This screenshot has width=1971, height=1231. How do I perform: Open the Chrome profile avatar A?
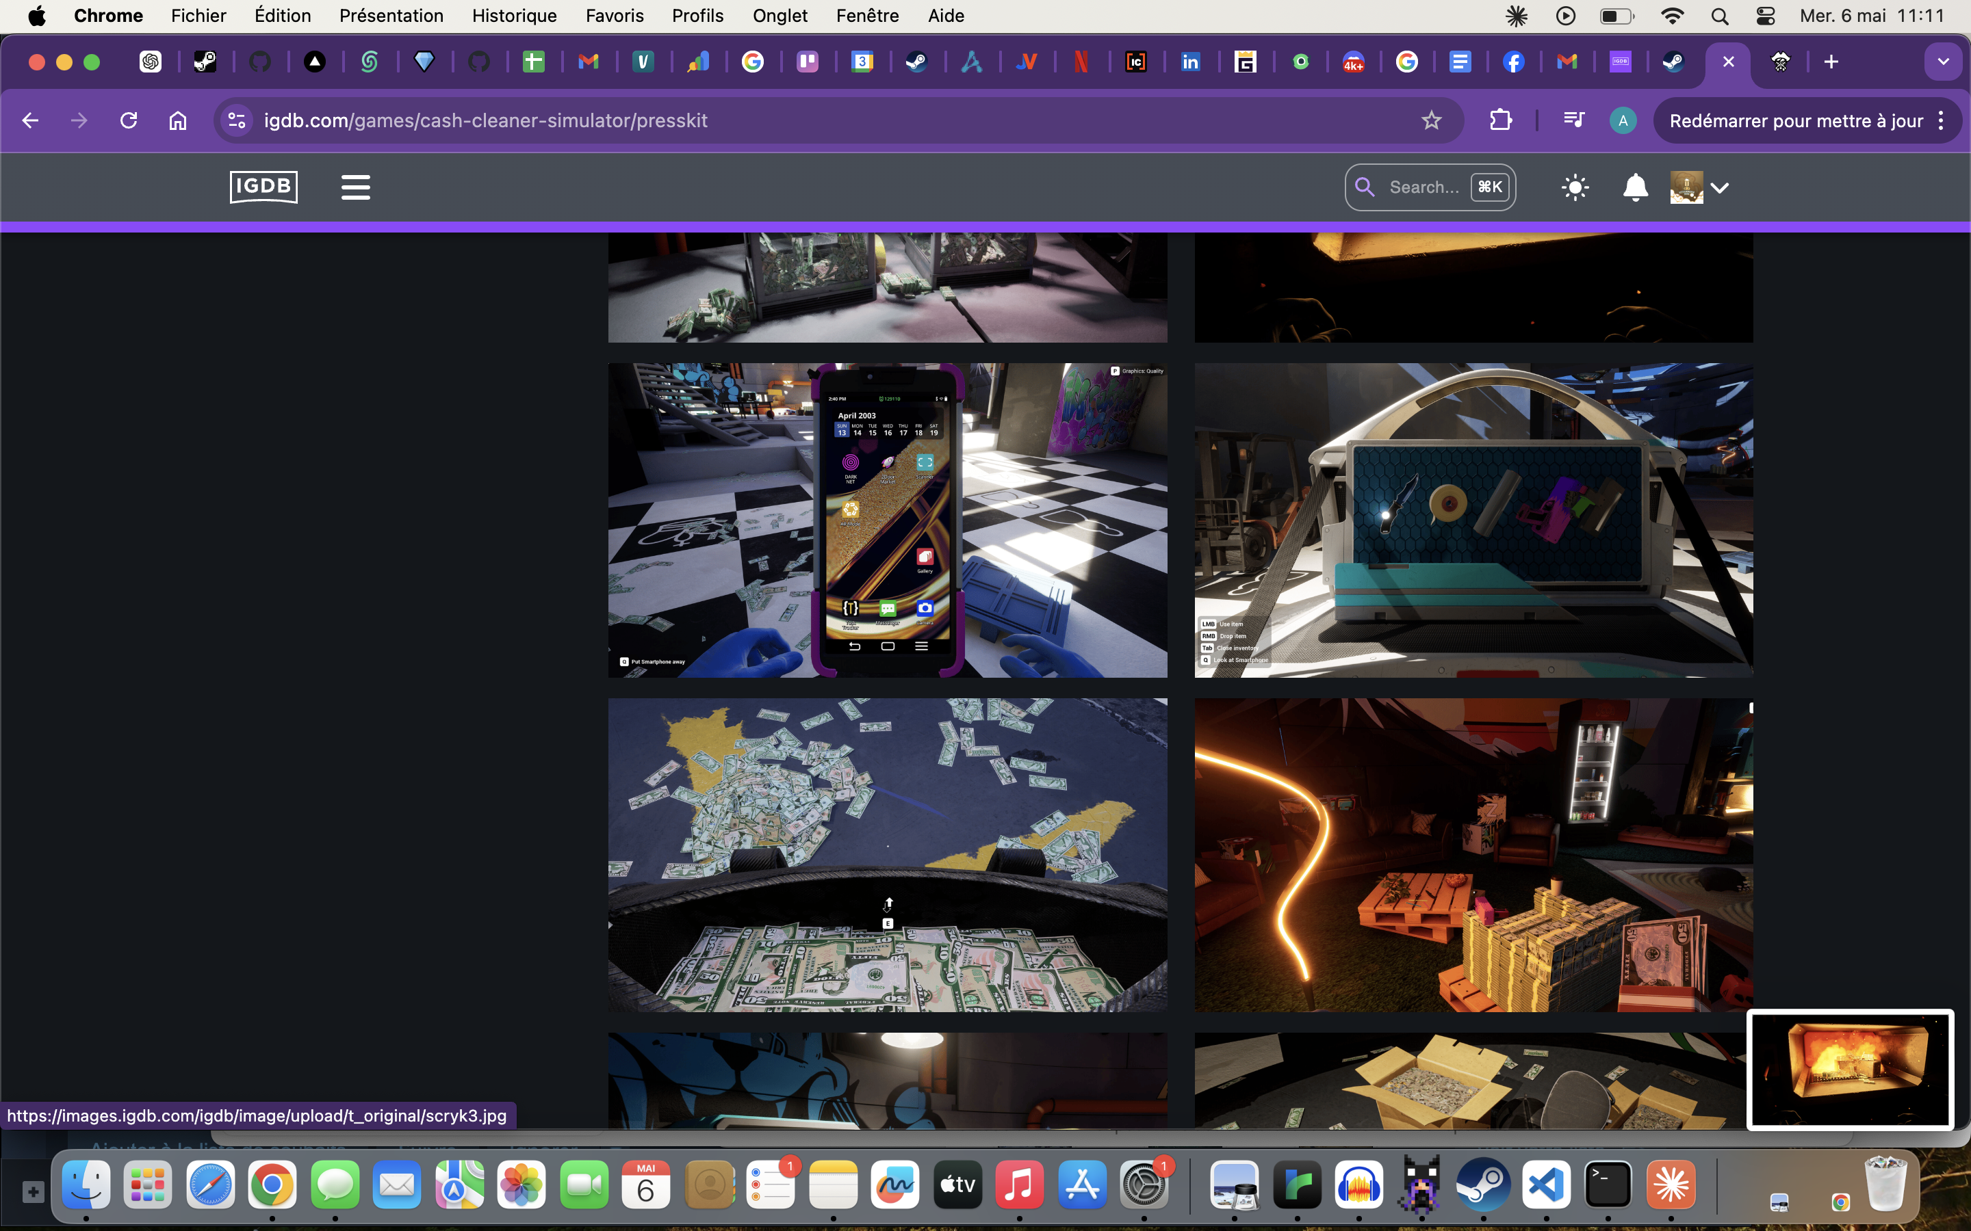coord(1623,120)
